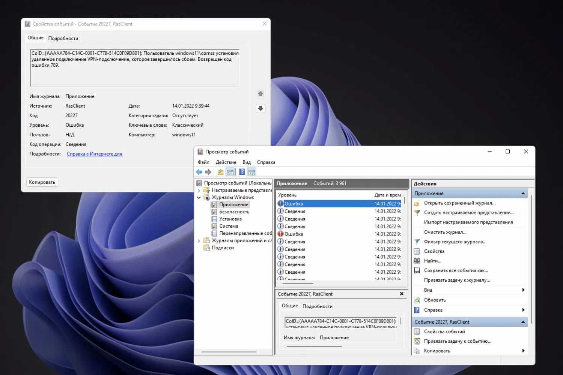Click the Просмотр событий title bar icon

[200, 152]
